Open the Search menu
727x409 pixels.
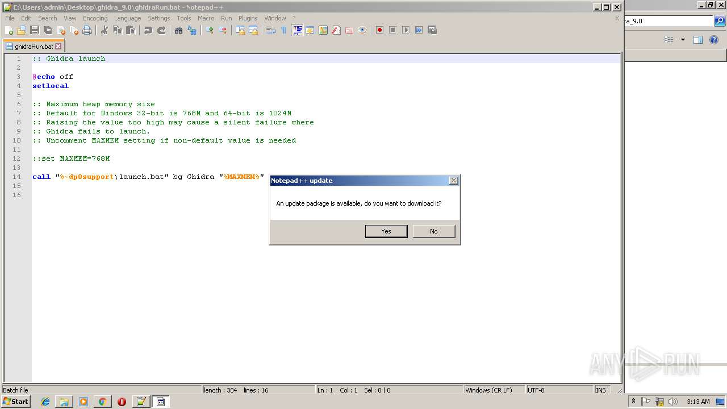48,18
